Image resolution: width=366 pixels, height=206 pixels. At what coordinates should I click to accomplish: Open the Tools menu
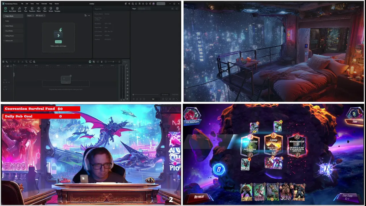pyautogui.click(x=32, y=4)
